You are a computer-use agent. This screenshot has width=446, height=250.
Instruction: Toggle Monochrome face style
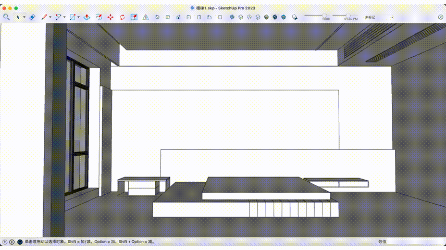click(283, 17)
